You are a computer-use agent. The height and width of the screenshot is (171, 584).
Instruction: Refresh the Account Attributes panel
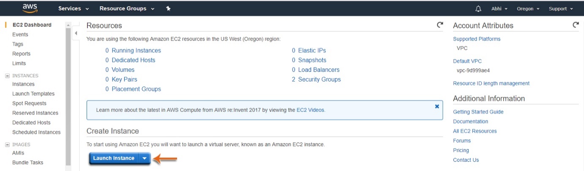point(576,25)
